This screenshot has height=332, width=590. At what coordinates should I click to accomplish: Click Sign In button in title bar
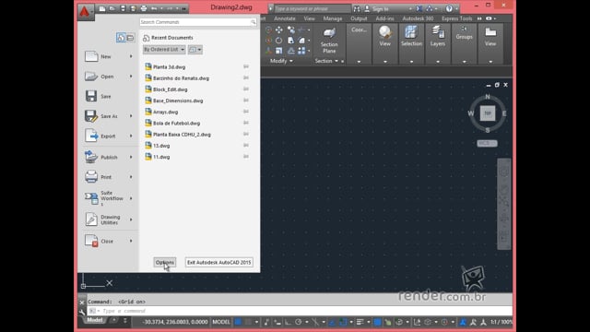[377, 8]
